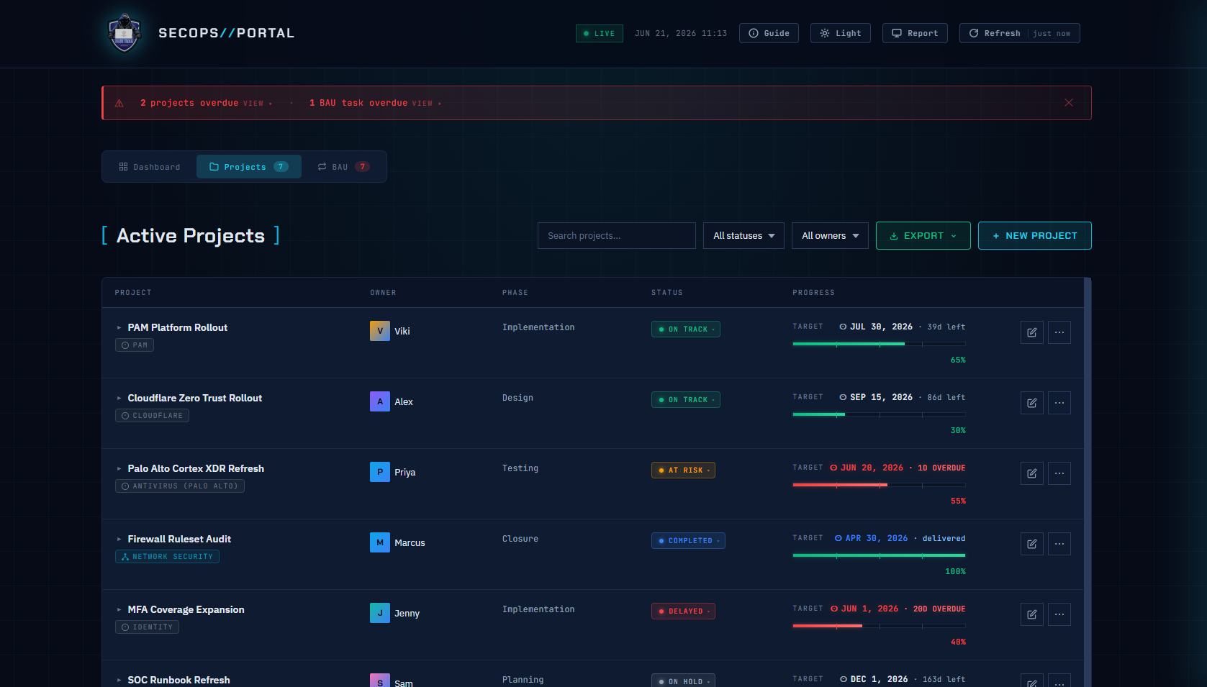
Task: Click the PROJECT column header
Action: pyautogui.click(x=133, y=293)
